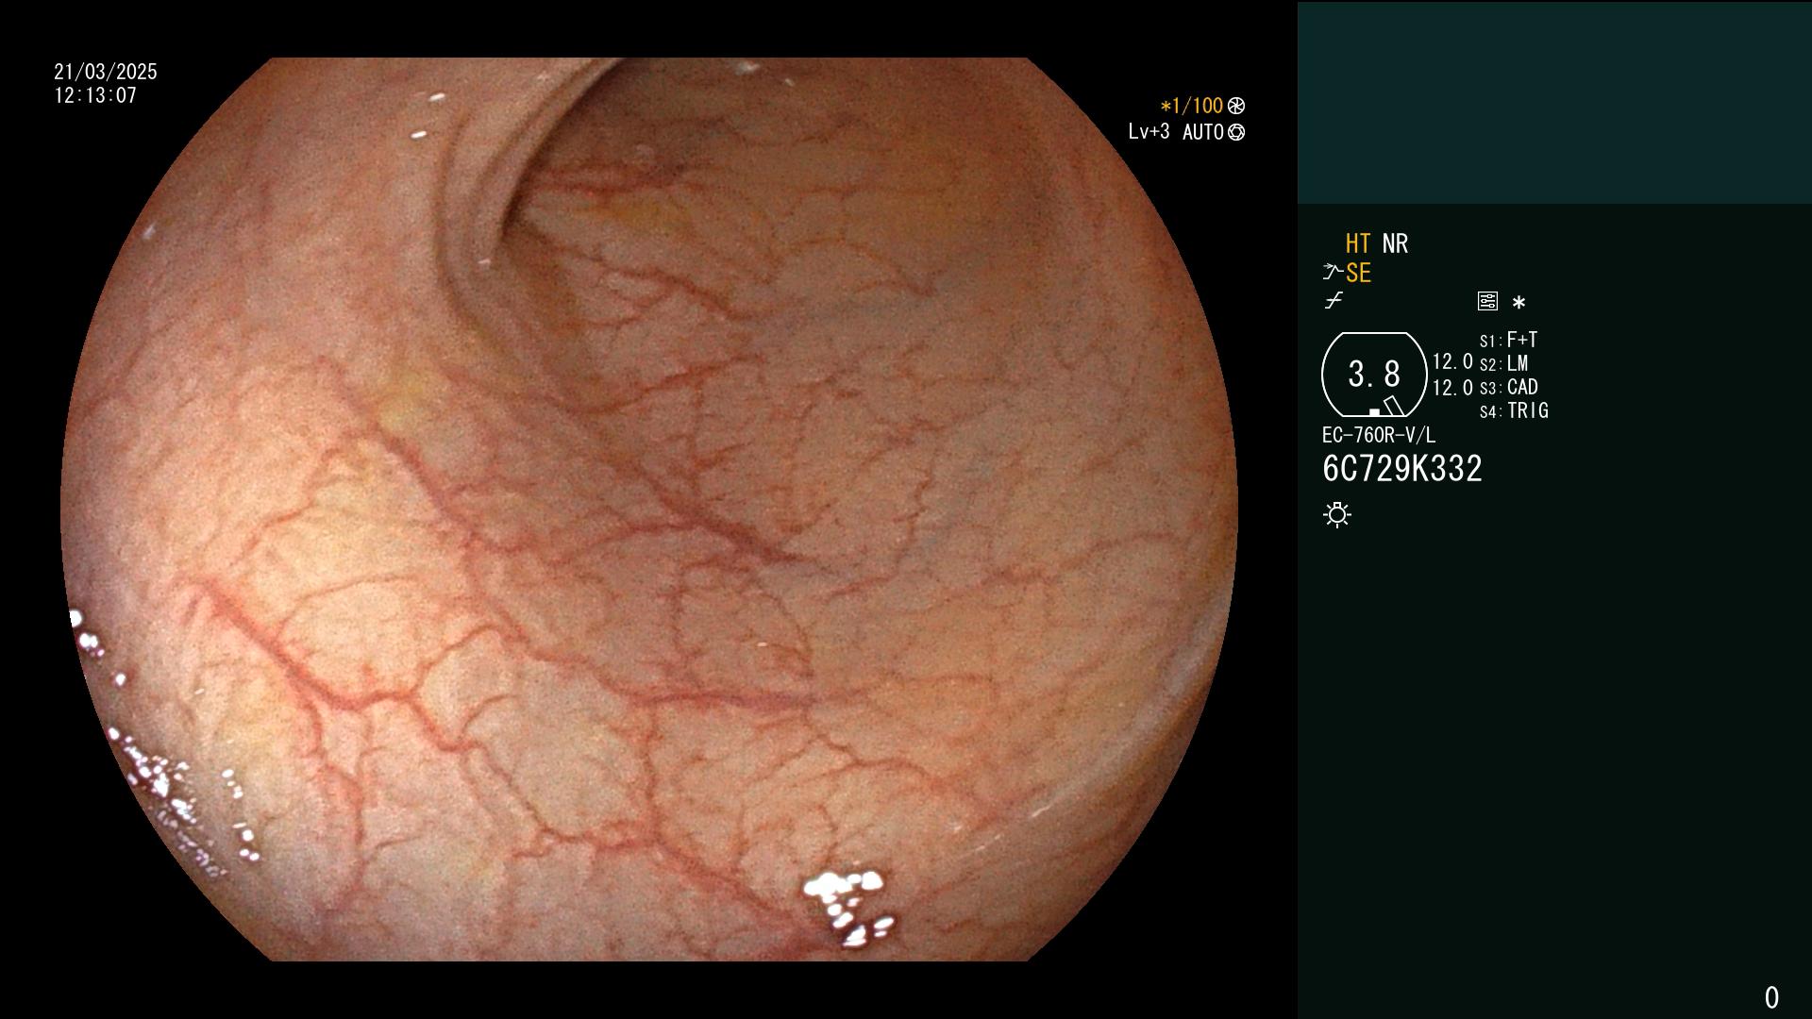Click the NR noise reduction label
This screenshot has width=1812, height=1019.
pos(1395,244)
